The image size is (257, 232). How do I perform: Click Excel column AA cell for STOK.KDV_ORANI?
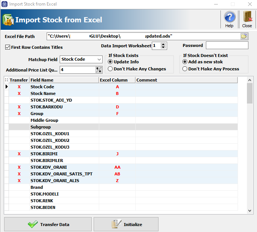point(117,167)
